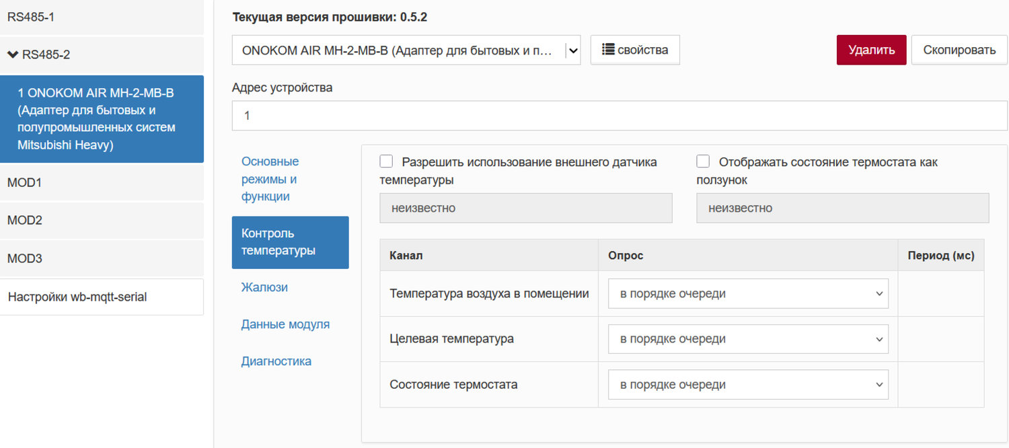This screenshot has width=1009, height=448.
Task: Open Настройки wb-mqtt-serial
Action: click(x=102, y=297)
